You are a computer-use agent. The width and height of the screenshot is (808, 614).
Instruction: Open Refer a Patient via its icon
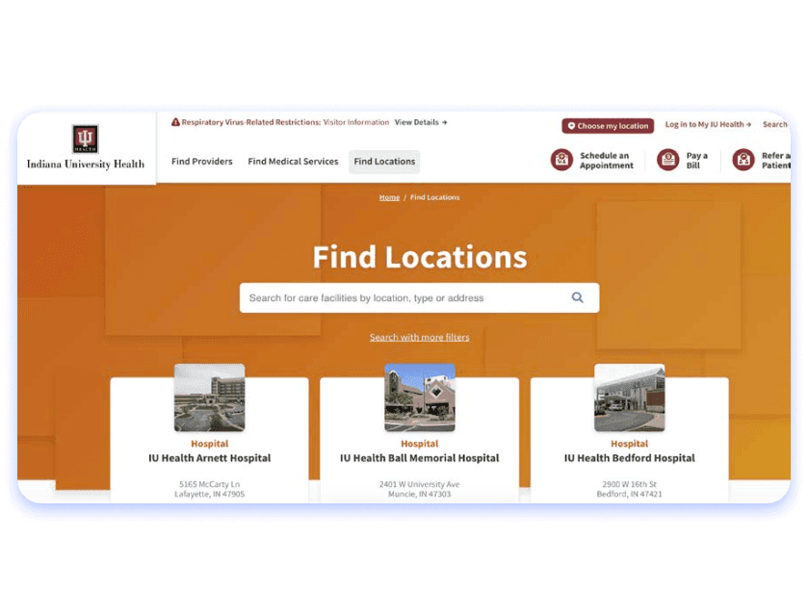[743, 160]
